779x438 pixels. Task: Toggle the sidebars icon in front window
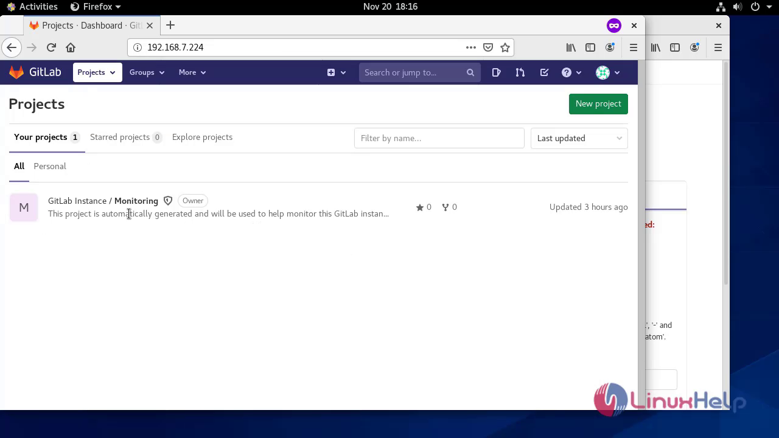pyautogui.click(x=590, y=47)
